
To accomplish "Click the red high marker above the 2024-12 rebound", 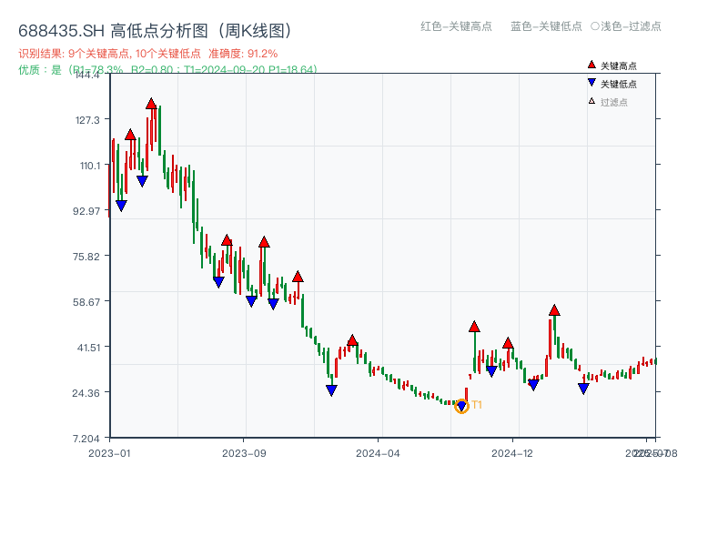I will (x=553, y=309).
